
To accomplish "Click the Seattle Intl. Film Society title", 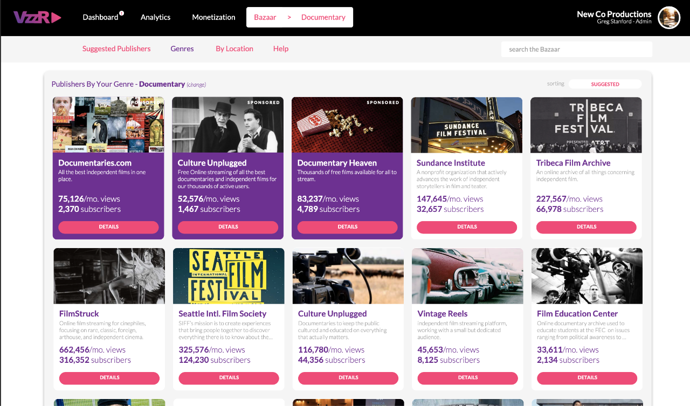I will click(223, 314).
